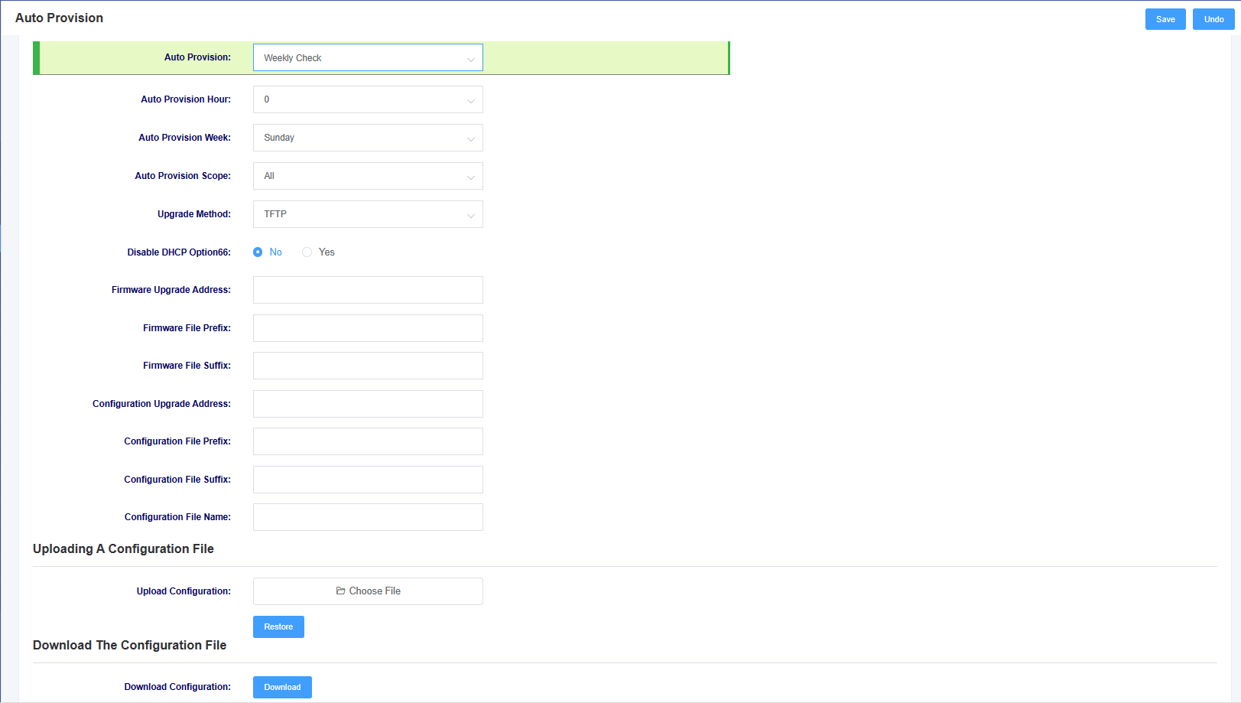Focus the Firmware Upgrade Address field
Image resolution: width=1241 pixels, height=703 pixels.
[368, 290]
